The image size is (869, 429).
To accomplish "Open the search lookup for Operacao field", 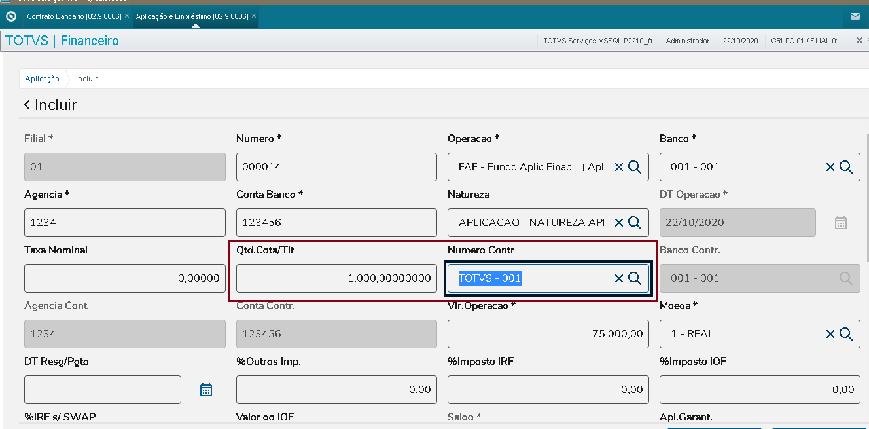I will pyautogui.click(x=634, y=167).
